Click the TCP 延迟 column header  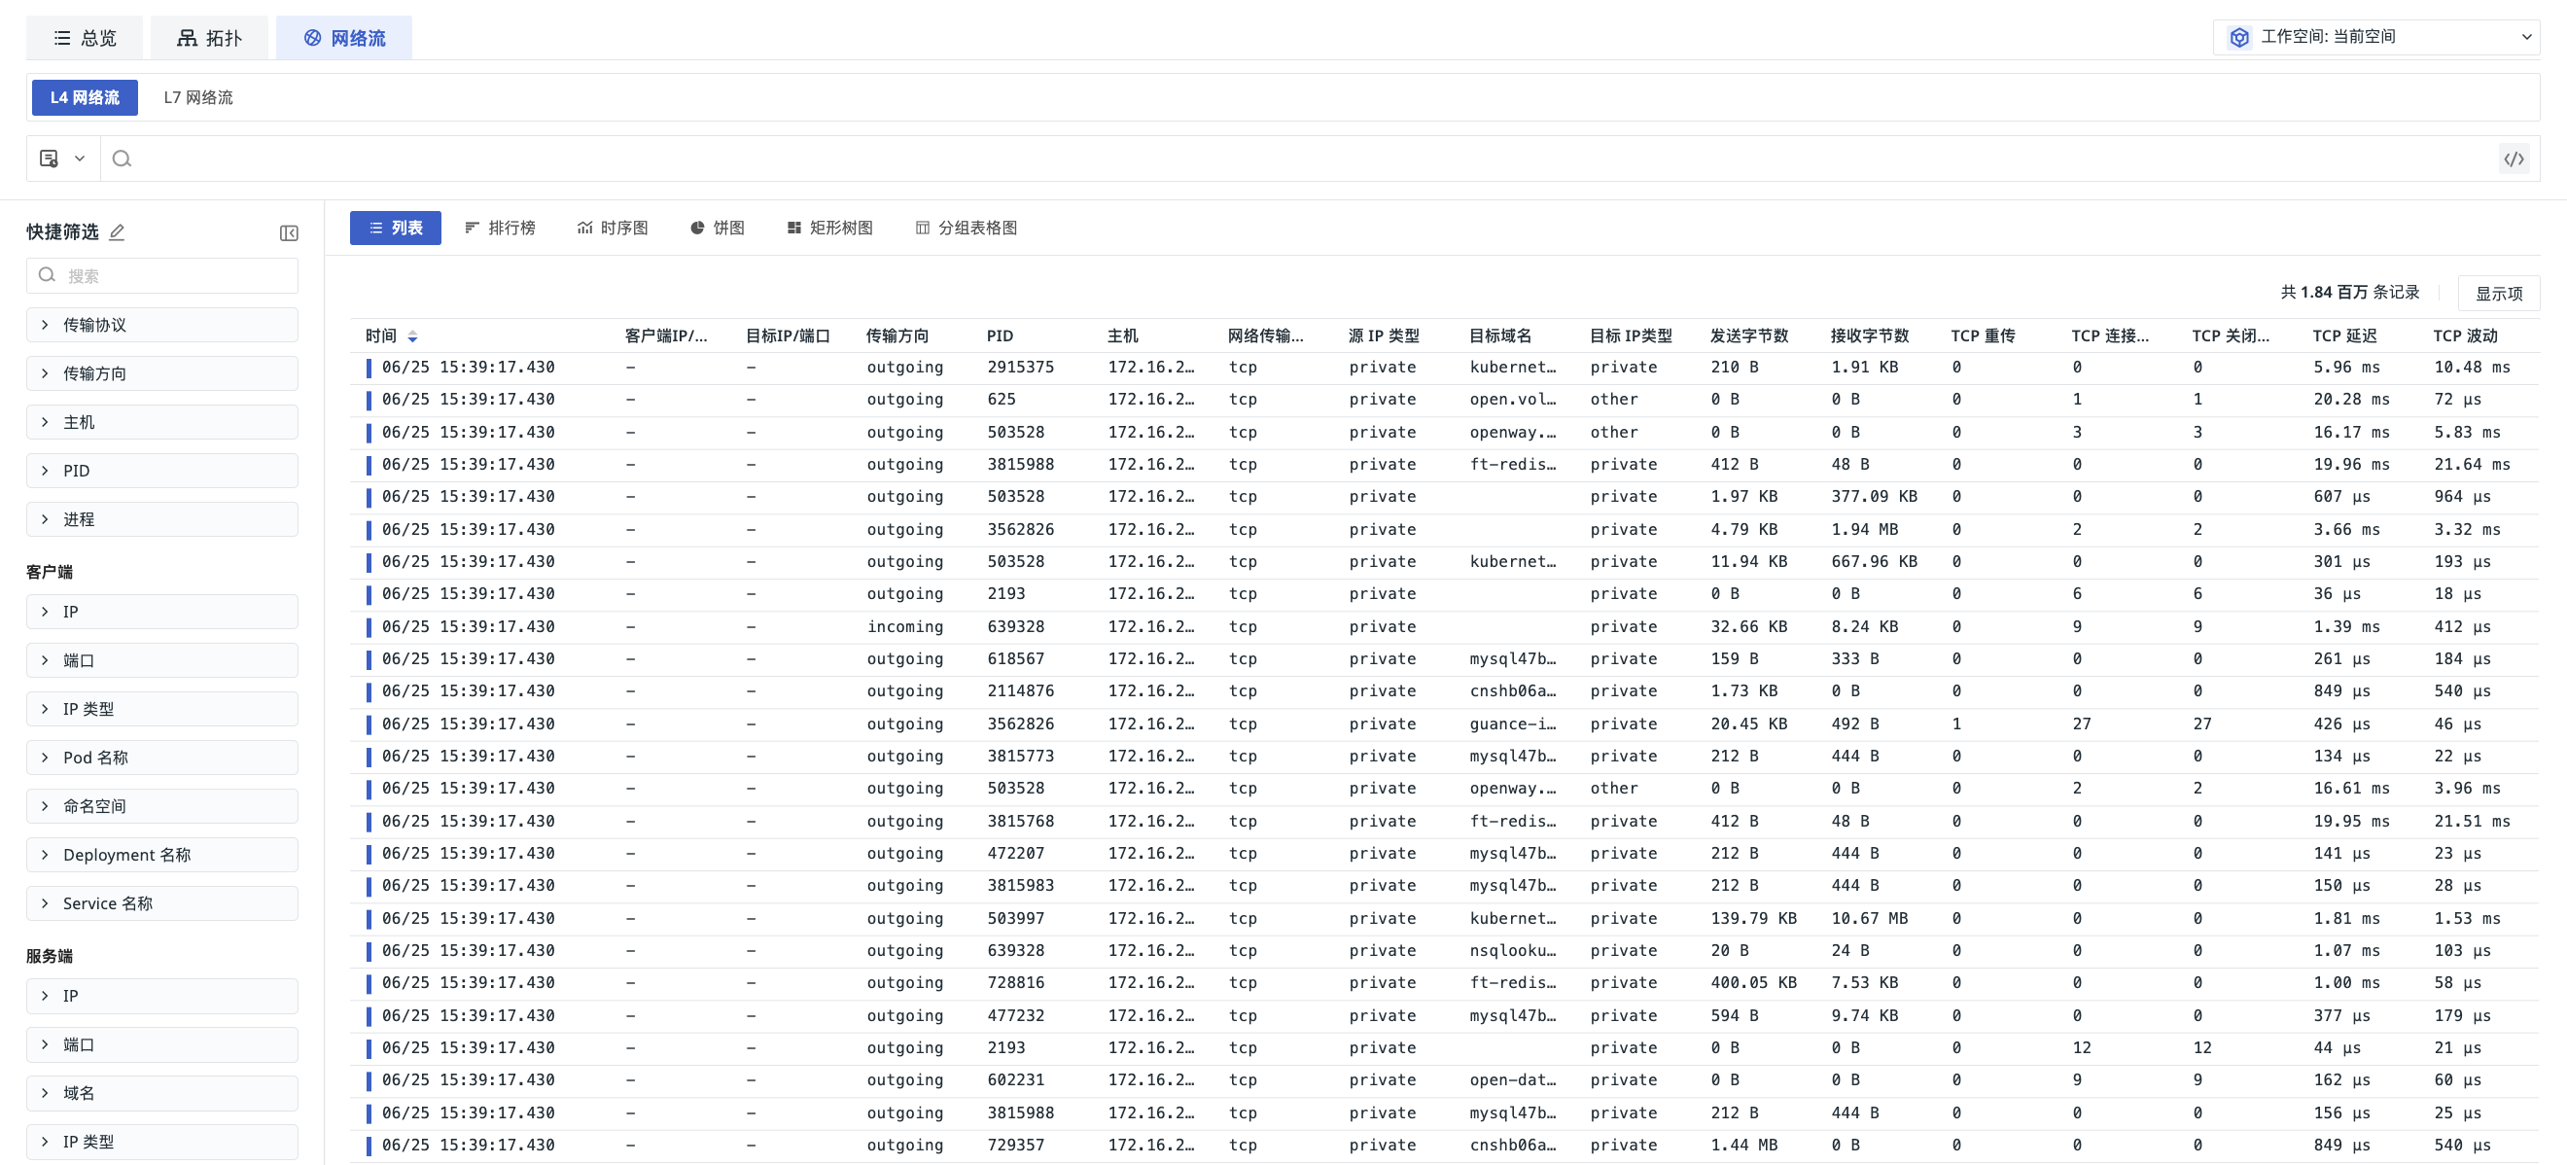[2343, 335]
